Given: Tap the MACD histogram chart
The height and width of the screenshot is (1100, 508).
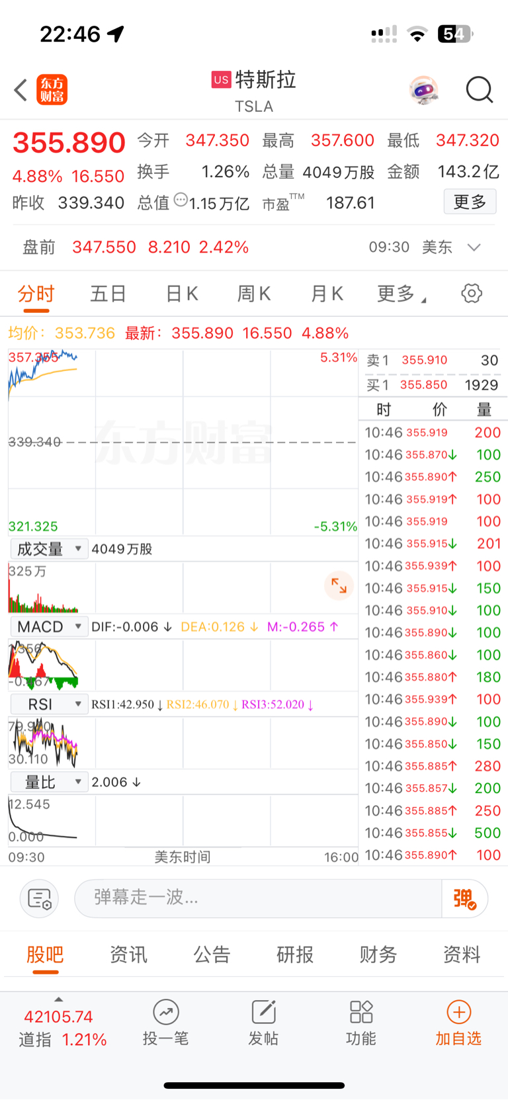Looking at the screenshot, I should [x=183, y=665].
